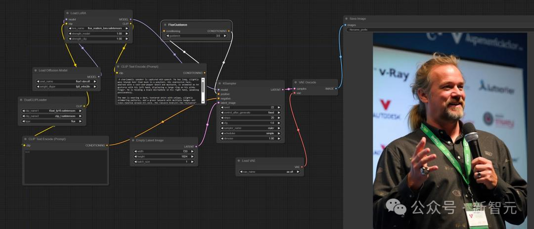534x229 pixels.
Task: Open the sampler_name dropdown showing euler
Action: (x=251, y=128)
